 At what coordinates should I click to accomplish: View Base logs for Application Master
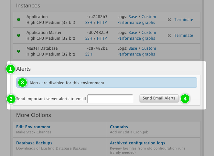pyautogui.click(x=133, y=33)
